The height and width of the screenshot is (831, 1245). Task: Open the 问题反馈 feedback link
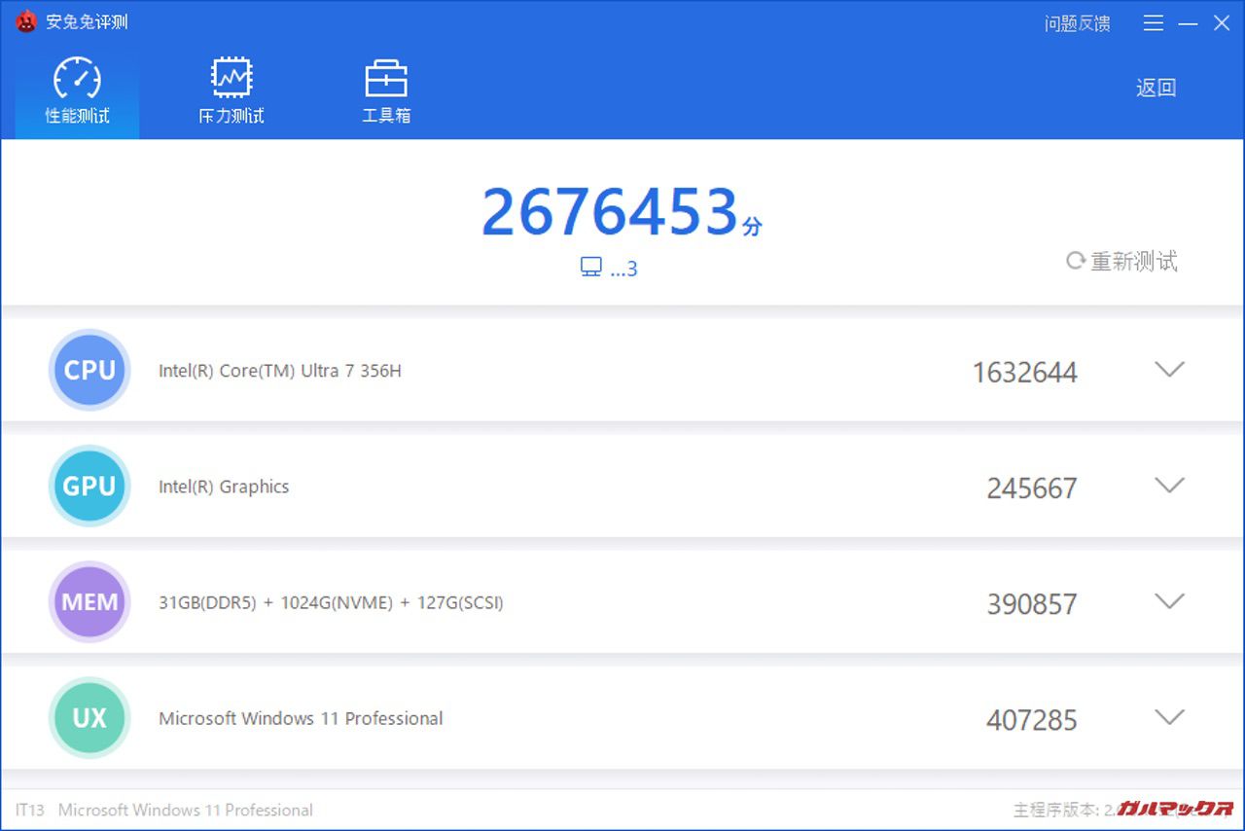1077,23
